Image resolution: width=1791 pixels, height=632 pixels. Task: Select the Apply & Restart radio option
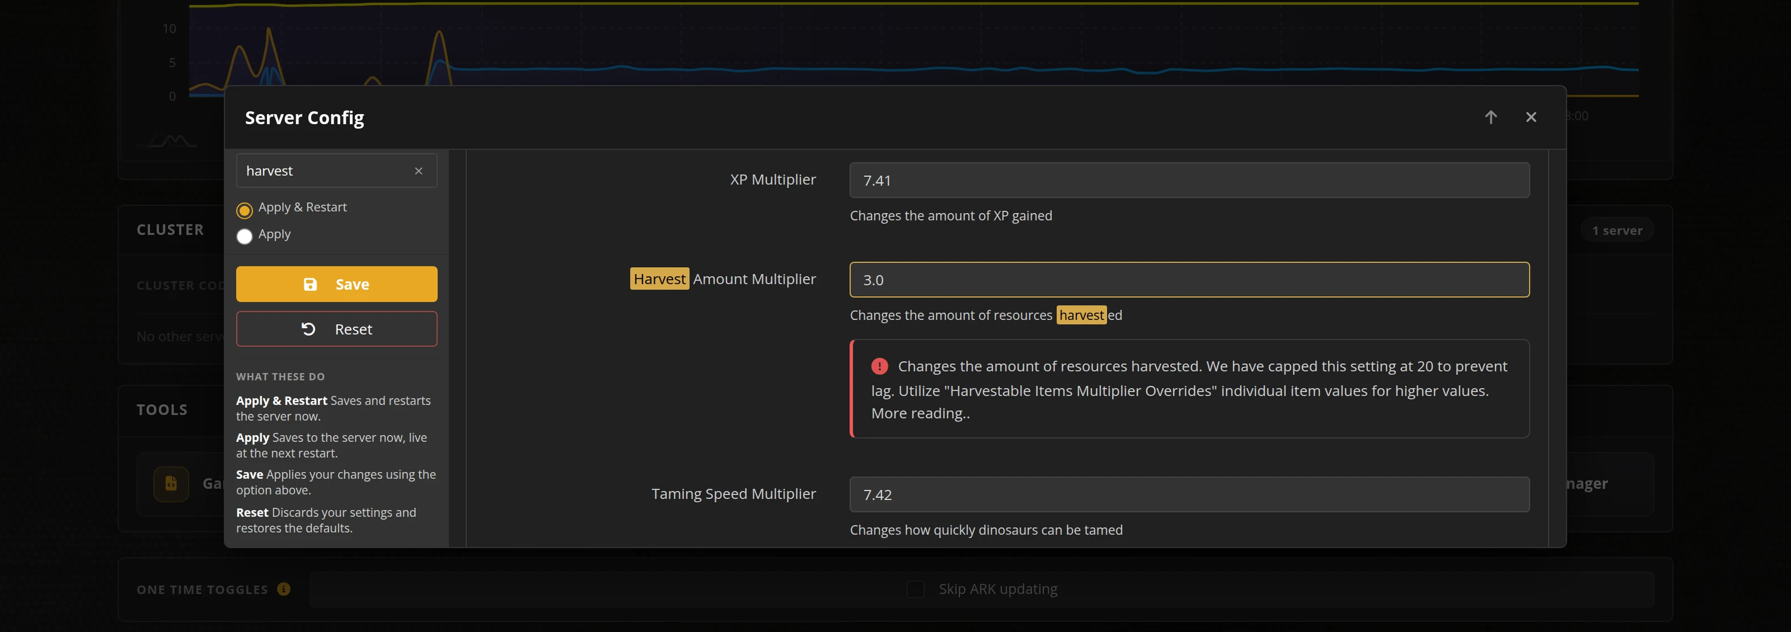pos(244,210)
